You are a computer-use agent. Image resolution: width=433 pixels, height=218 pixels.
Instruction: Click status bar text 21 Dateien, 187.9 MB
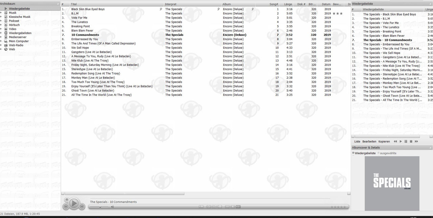(x=20, y=214)
